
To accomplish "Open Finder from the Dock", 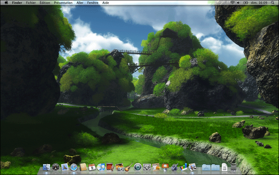I will click(46, 167).
